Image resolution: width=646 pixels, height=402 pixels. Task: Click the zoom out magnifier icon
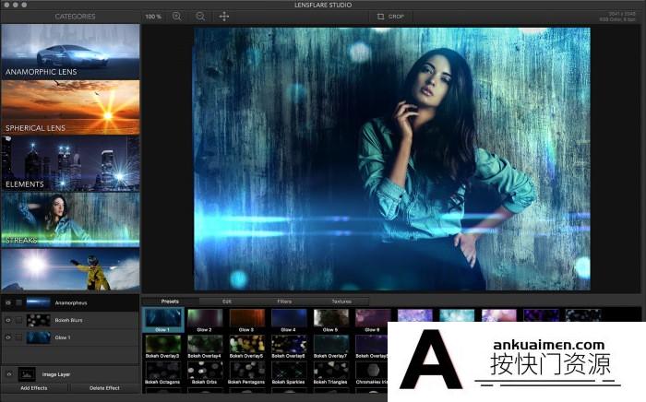click(200, 17)
